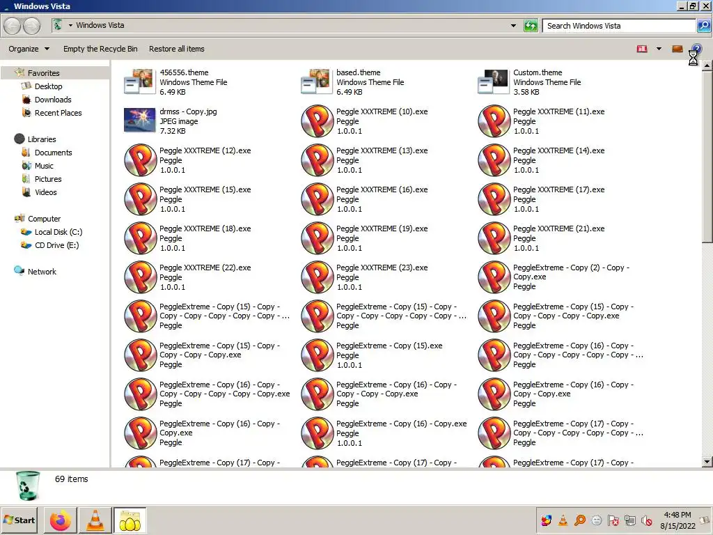
Task: Toggle the preview pane icon
Action: 677,49
